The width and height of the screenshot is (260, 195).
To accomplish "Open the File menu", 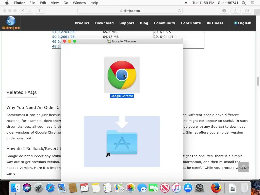I will [32, 3].
